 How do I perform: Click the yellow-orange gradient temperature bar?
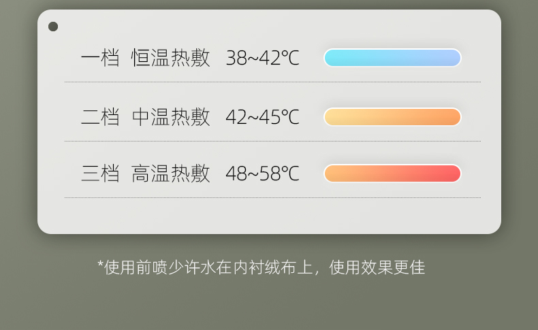coord(392,117)
